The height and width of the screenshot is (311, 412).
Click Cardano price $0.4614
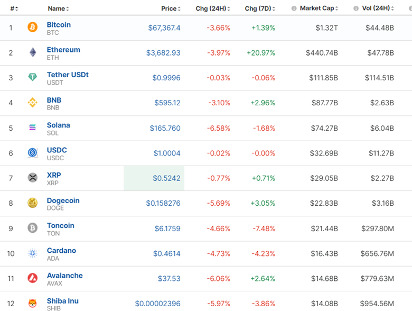[x=166, y=254]
